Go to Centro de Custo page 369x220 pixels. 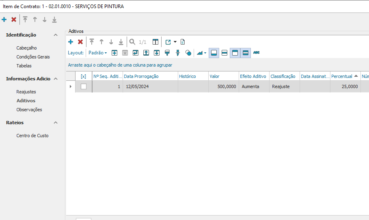click(32, 136)
